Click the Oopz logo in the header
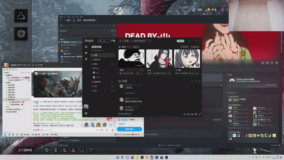The image size is (284, 160). pyautogui.click(x=89, y=41)
